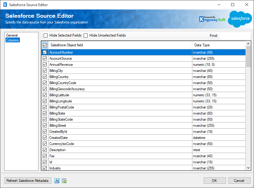Select the CurrencyIsoCode field name
The width and height of the screenshot is (254, 188).
pyautogui.click(x=62, y=144)
